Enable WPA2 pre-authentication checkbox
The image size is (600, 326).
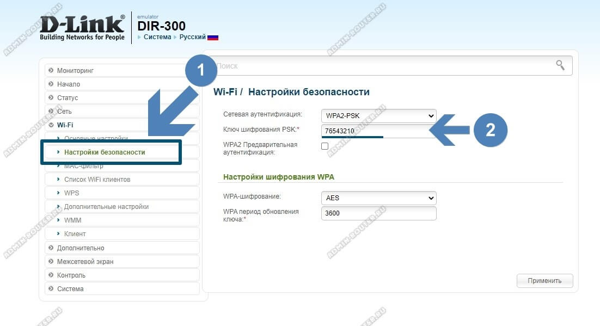click(325, 146)
